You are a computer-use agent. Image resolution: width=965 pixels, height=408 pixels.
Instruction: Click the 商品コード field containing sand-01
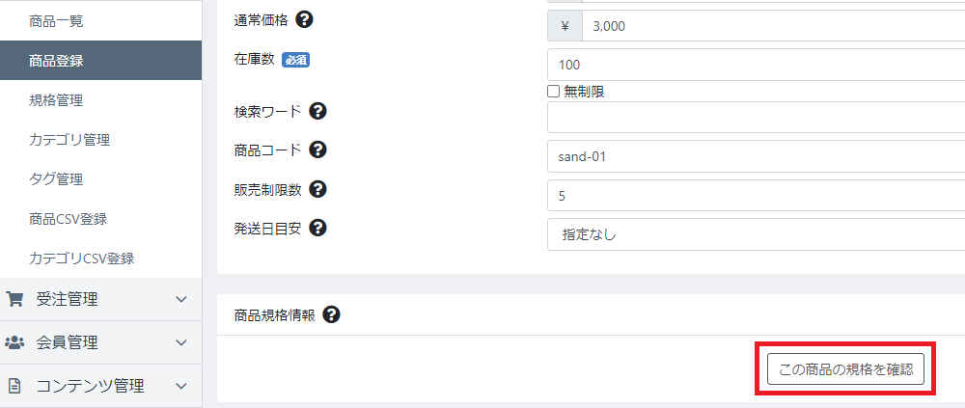[756, 156]
